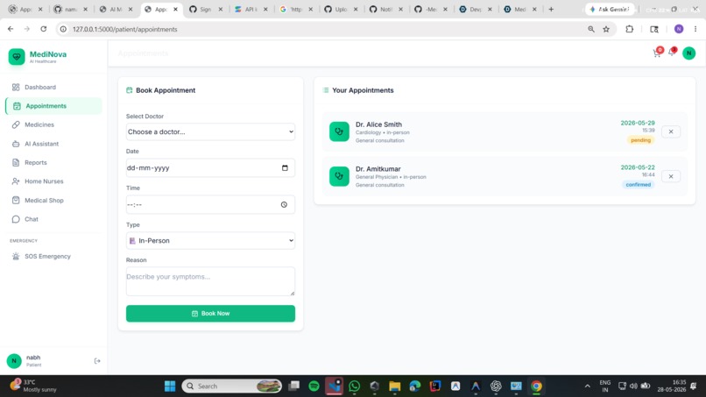The height and width of the screenshot is (397, 706).
Task: Open Spotify from the taskbar
Action: (x=314, y=386)
